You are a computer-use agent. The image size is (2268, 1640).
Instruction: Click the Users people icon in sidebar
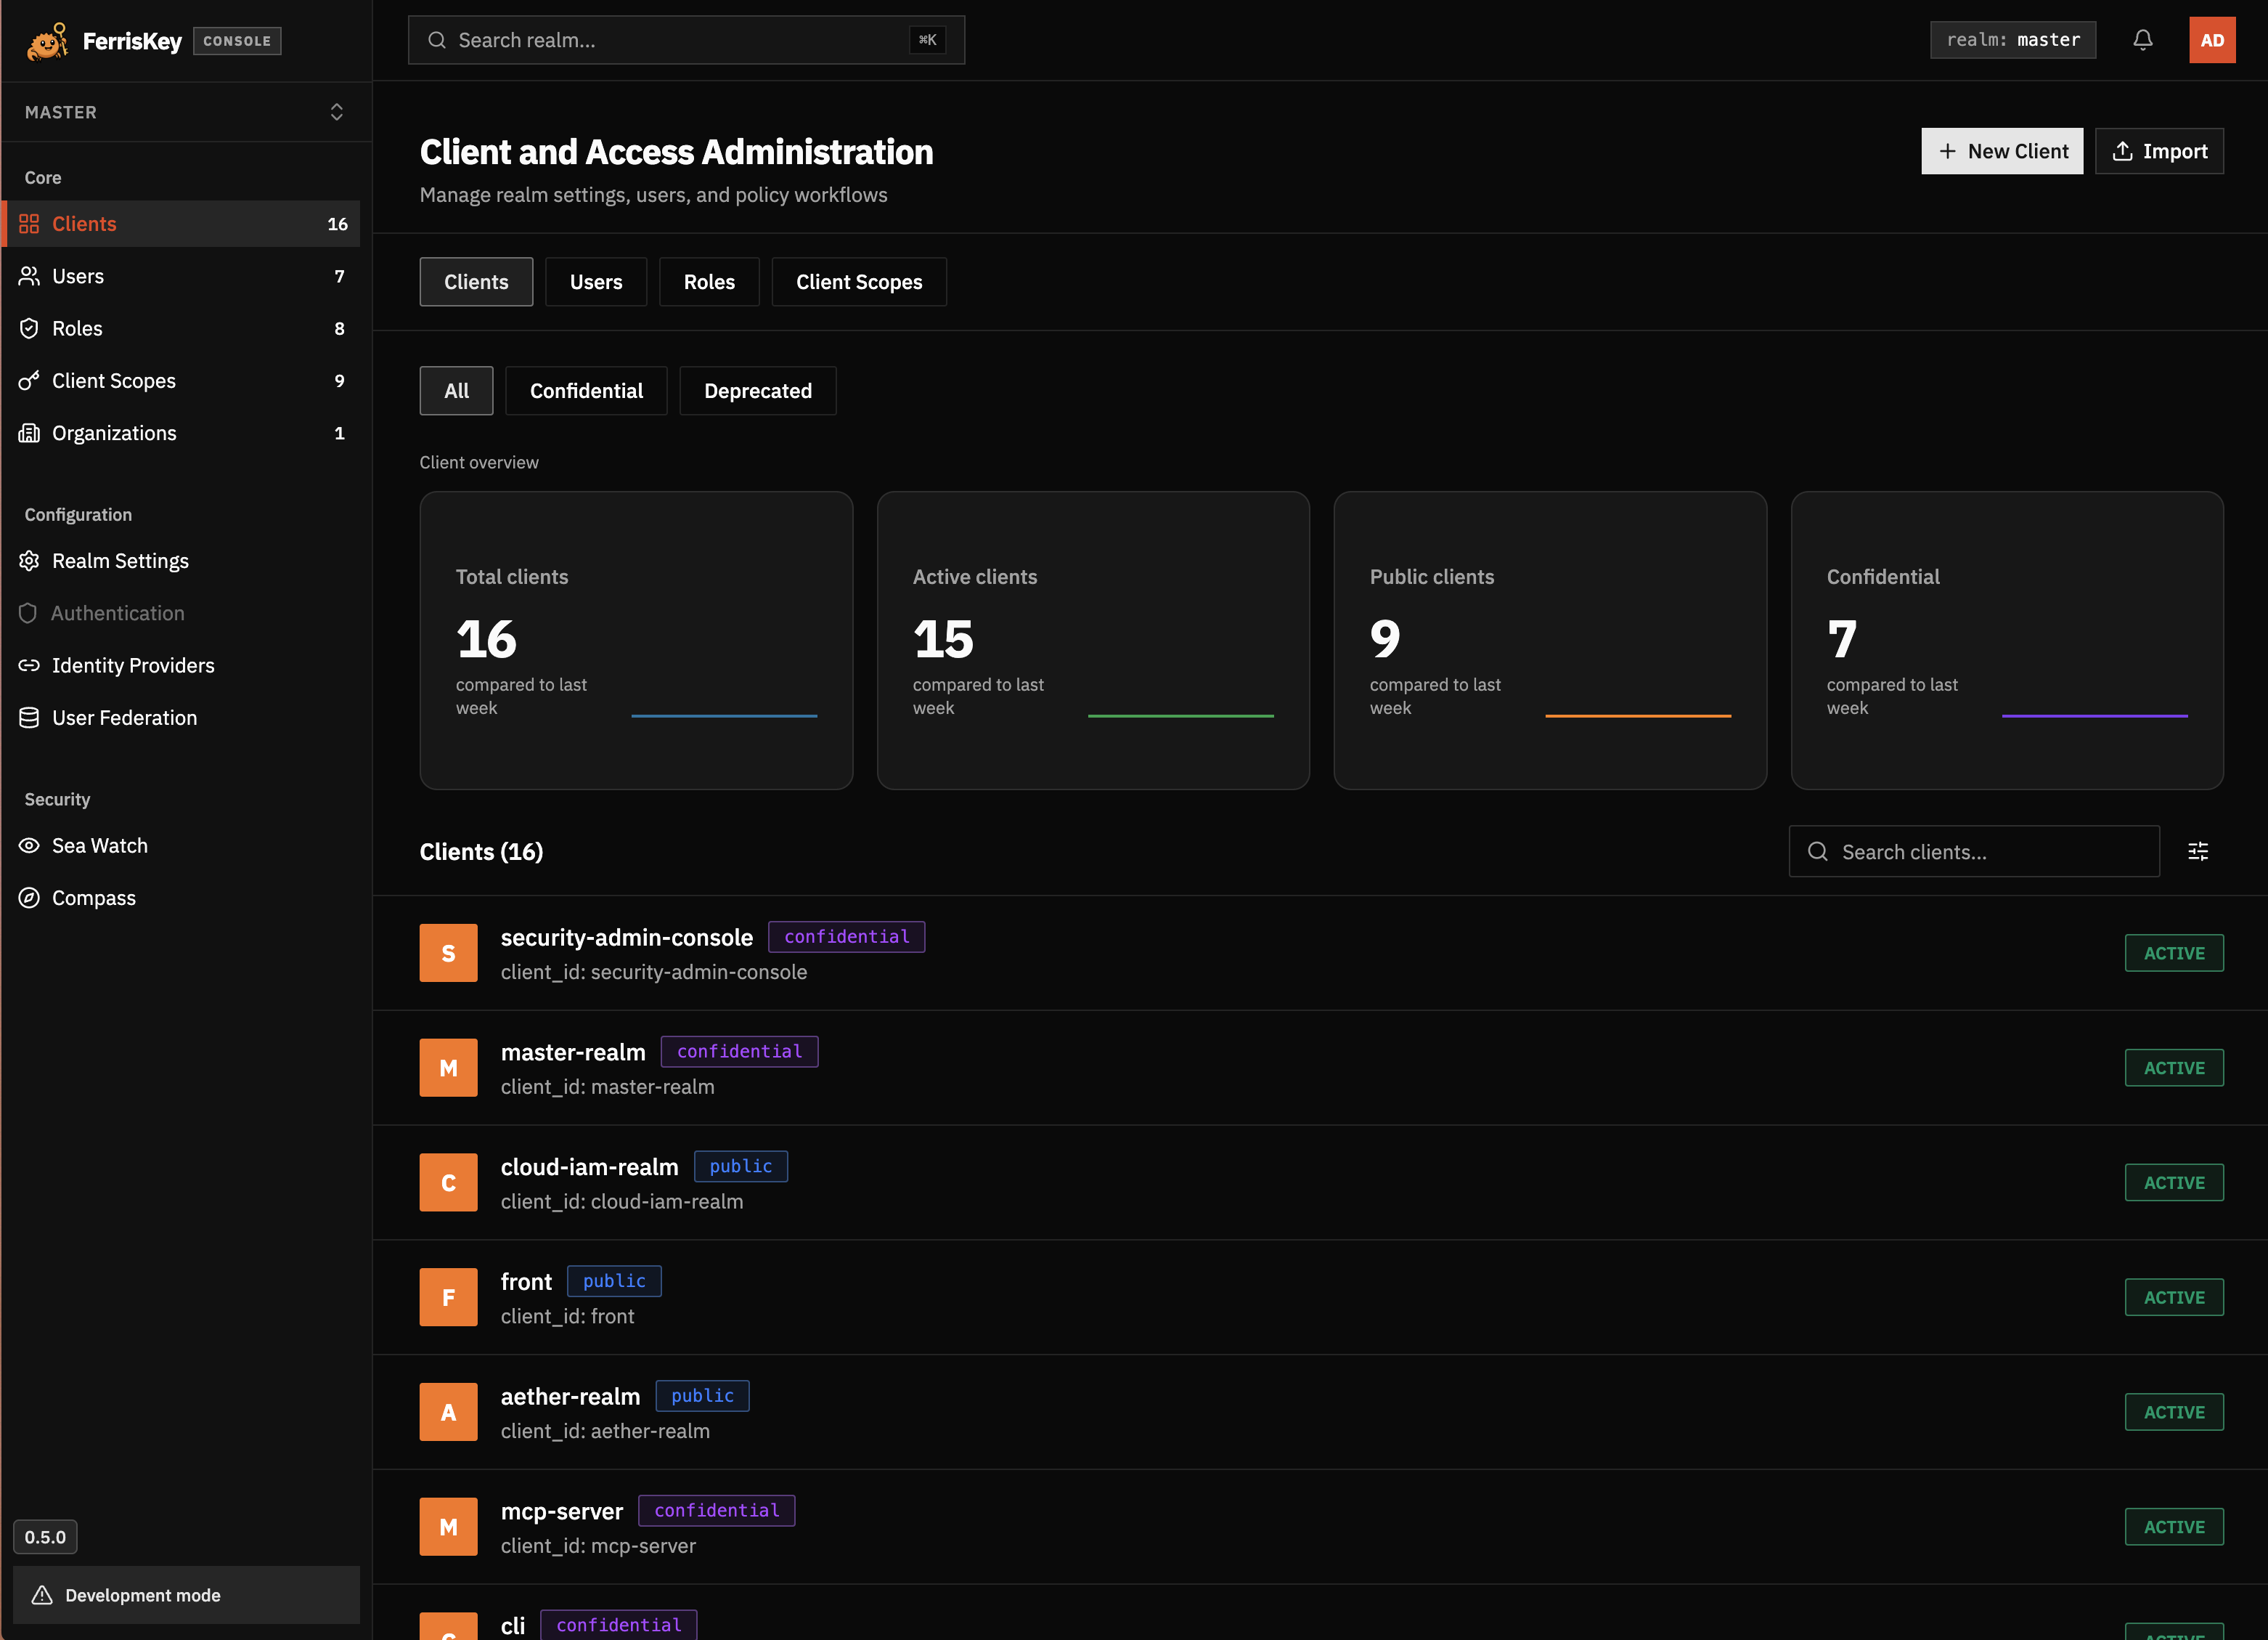[29, 276]
